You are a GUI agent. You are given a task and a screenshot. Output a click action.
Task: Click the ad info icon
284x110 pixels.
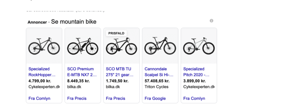click(211, 21)
